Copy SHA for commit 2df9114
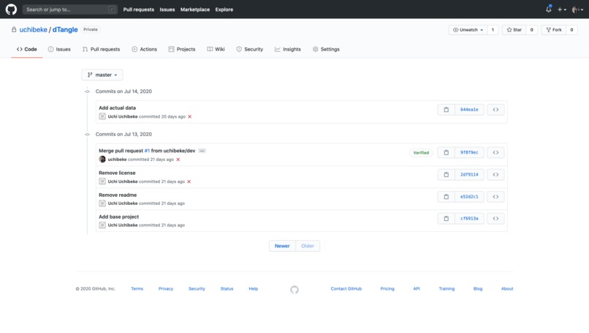 tap(446, 175)
